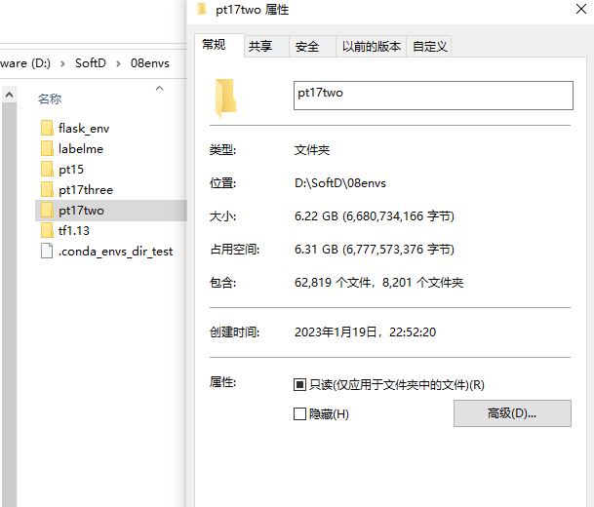594x507 pixels.
Task: Click the contains value 62,819 个文件
Action: tap(378, 283)
